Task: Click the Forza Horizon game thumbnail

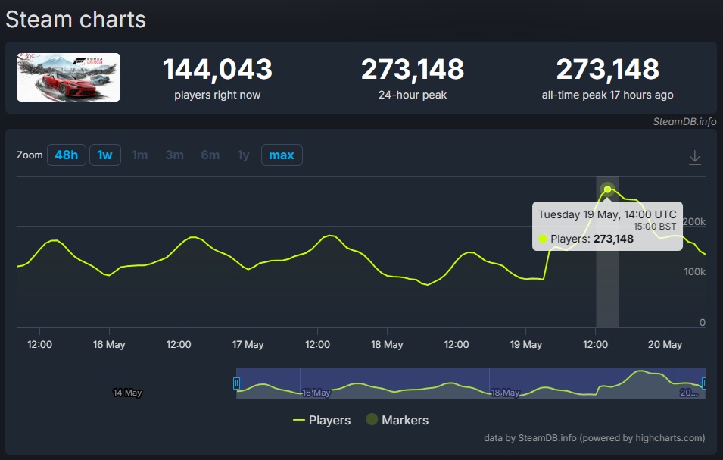Action: pos(68,77)
